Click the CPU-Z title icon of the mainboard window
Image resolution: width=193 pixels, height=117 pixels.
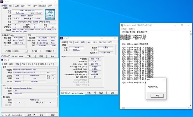[2, 60]
